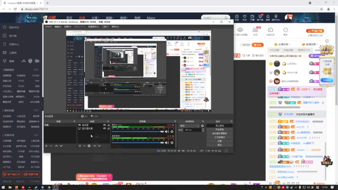
Task: Open the OBS Scene Collection menu
Action: coord(93,27)
